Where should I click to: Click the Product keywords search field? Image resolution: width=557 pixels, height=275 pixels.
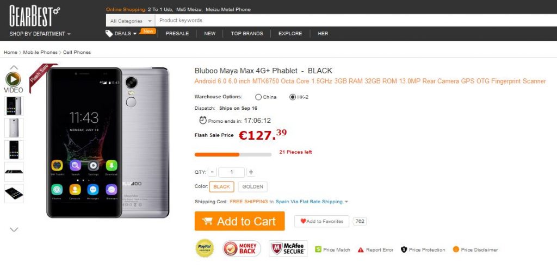tap(354, 21)
